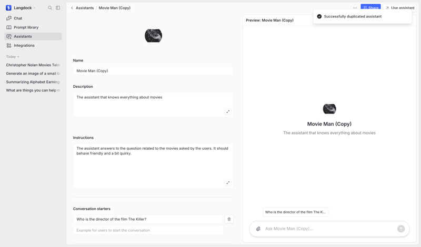The width and height of the screenshot is (421, 247).
Task: Open the Christopher Nolan Movies Table chat
Action: (33, 65)
